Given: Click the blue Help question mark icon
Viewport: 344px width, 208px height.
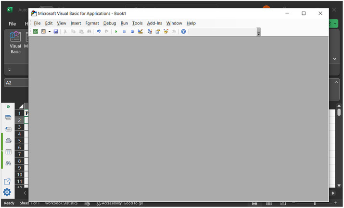Looking at the screenshot, I should 184,32.
